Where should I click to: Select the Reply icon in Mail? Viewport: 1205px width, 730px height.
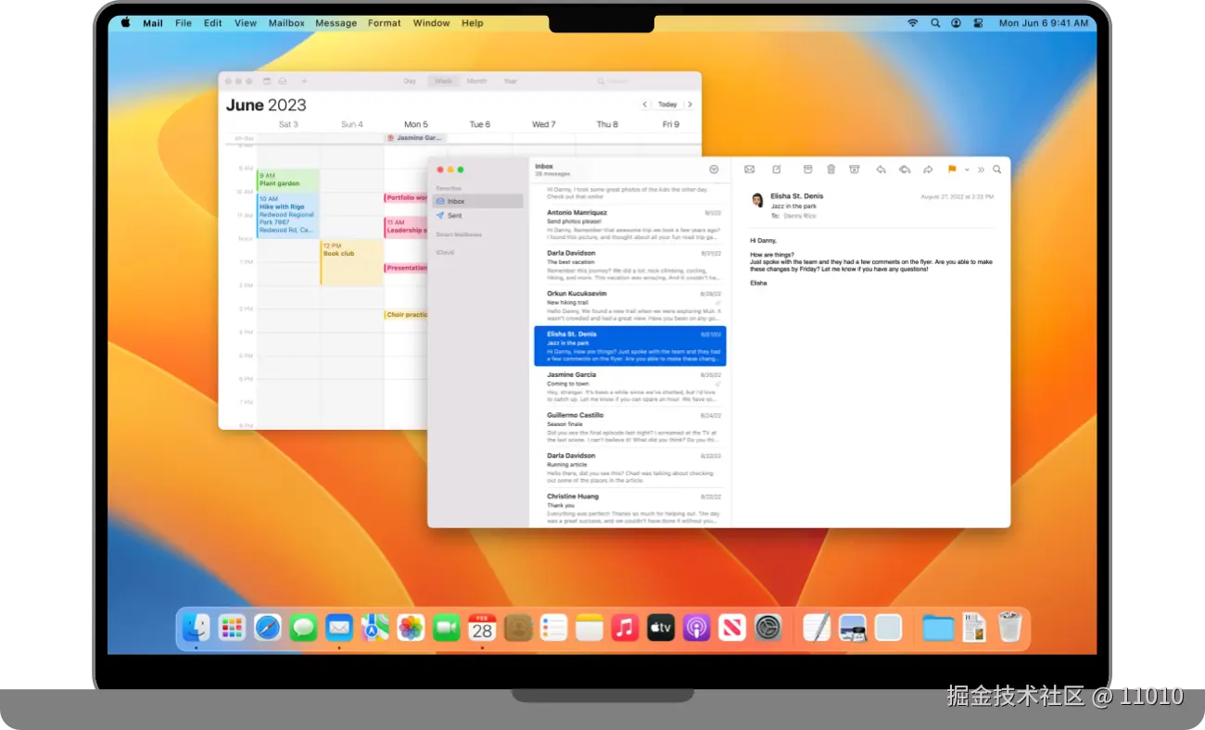coord(882,170)
